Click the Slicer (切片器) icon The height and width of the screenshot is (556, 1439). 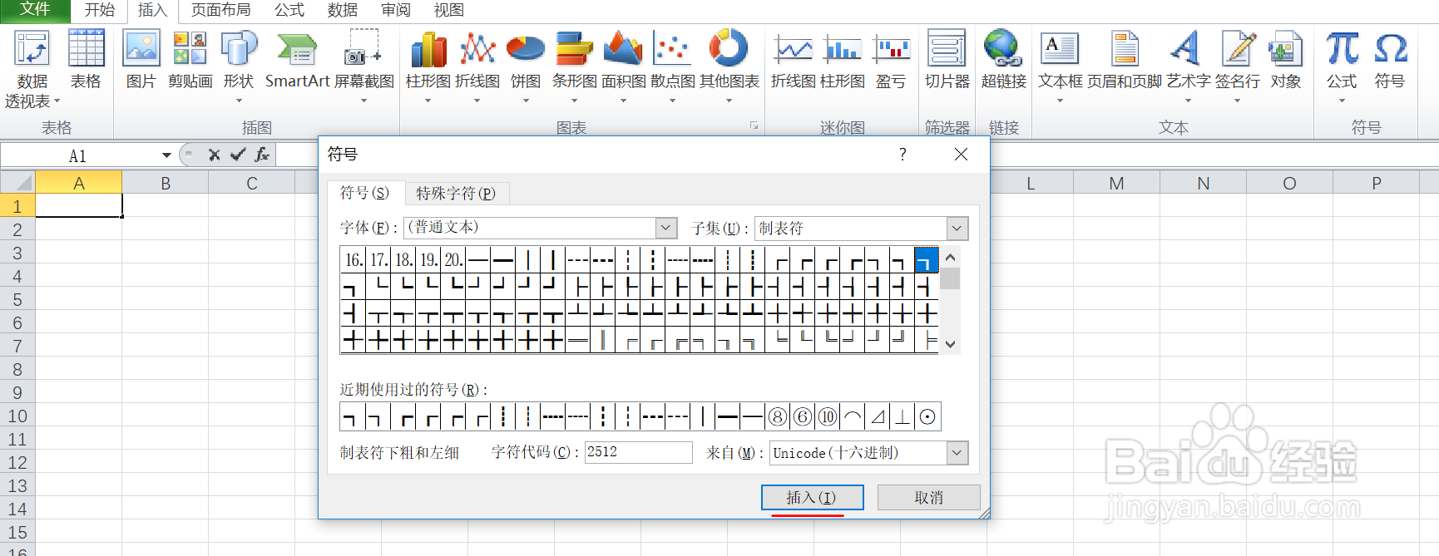click(947, 60)
